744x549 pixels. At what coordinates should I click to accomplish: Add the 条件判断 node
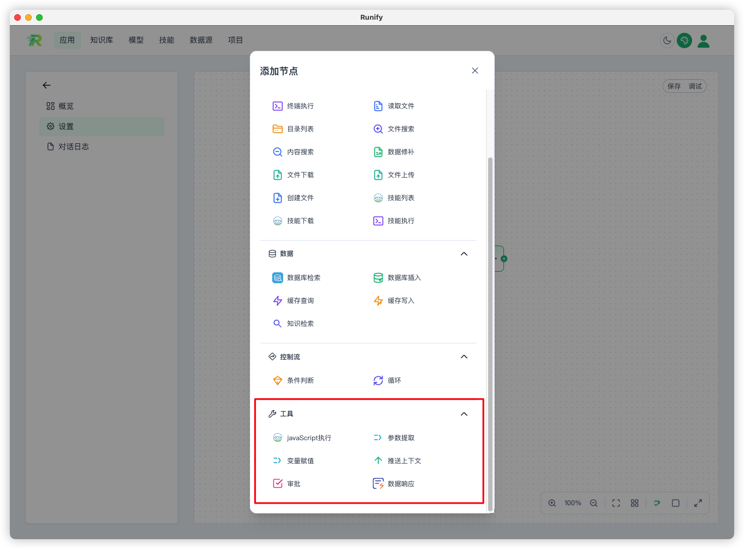click(x=293, y=381)
